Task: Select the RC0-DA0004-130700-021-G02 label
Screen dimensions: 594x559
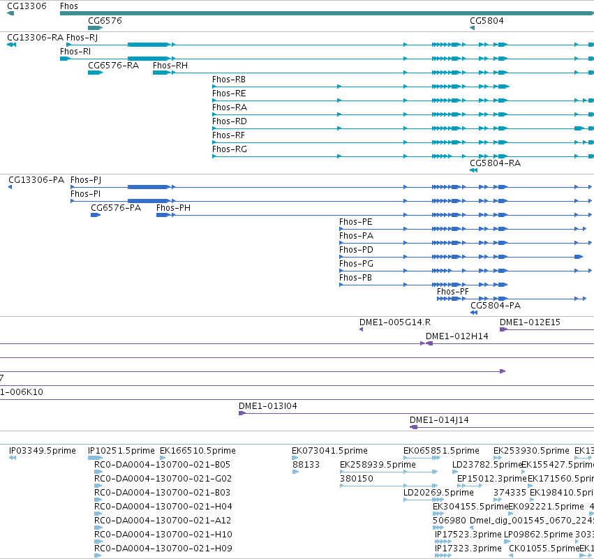Action: (x=163, y=478)
